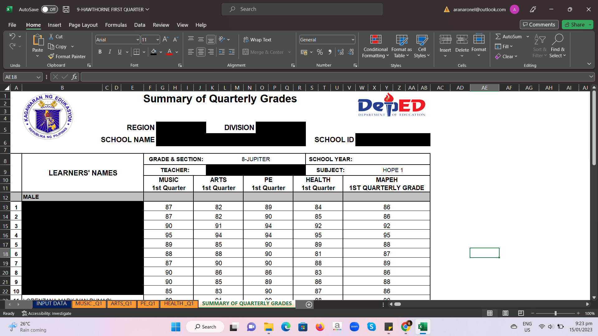Screen dimensions: 598x336
Task: Open the Conditional Formatting dropdown
Action: 376,47
